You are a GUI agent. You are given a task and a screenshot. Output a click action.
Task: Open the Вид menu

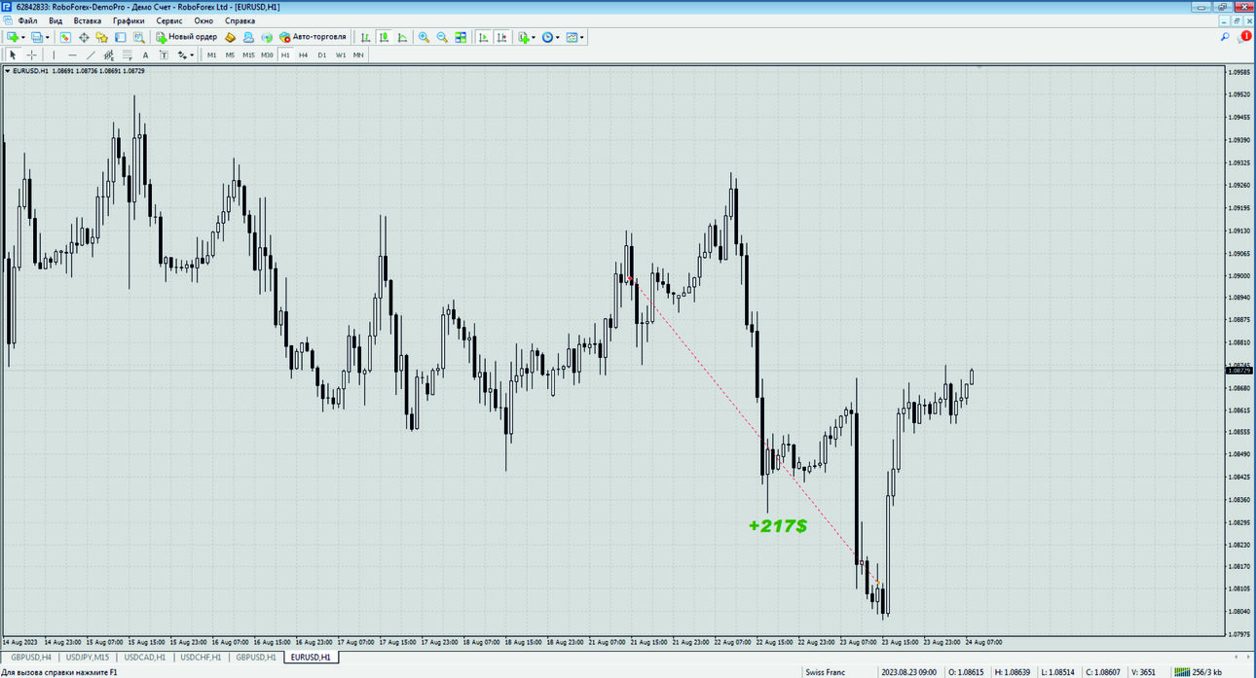[55, 20]
